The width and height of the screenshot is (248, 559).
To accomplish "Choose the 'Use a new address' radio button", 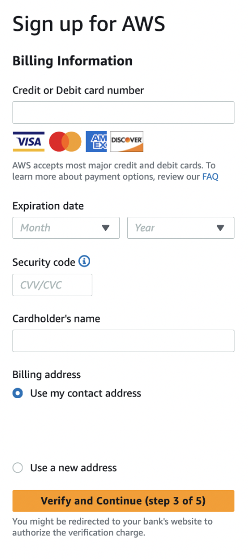I will pyautogui.click(x=18, y=468).
